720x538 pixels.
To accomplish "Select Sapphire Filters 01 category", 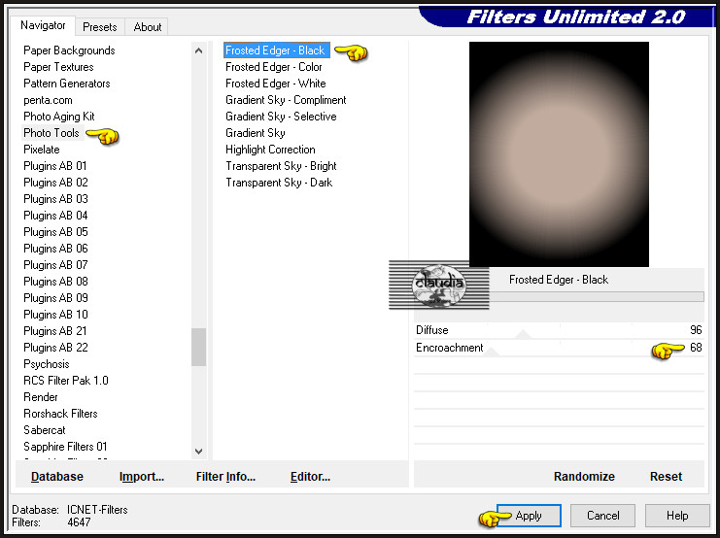I will coord(65,447).
